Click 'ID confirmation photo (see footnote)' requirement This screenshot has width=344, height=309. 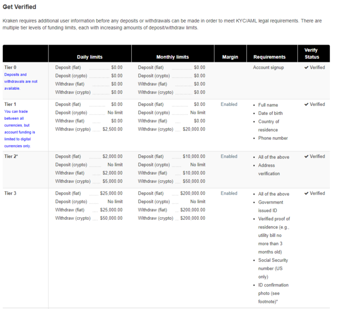point(274,293)
